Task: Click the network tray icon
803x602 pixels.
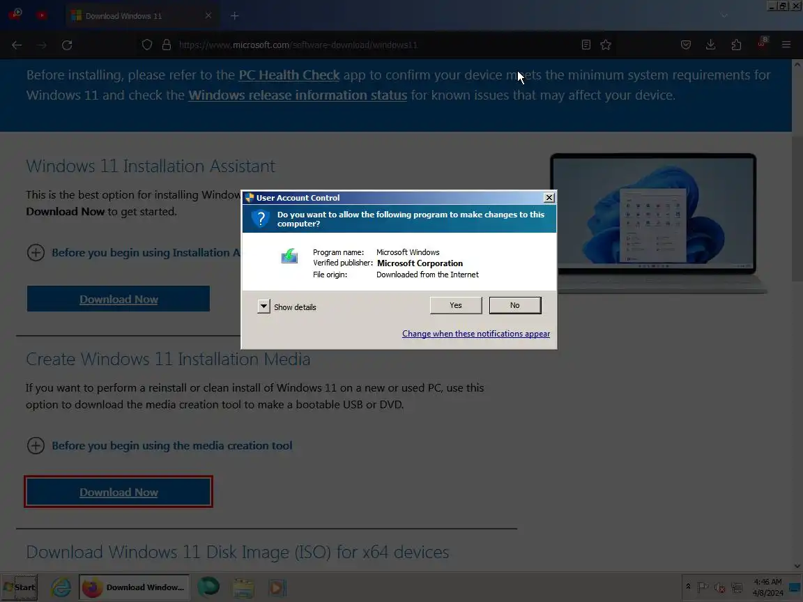Action: tap(737, 587)
